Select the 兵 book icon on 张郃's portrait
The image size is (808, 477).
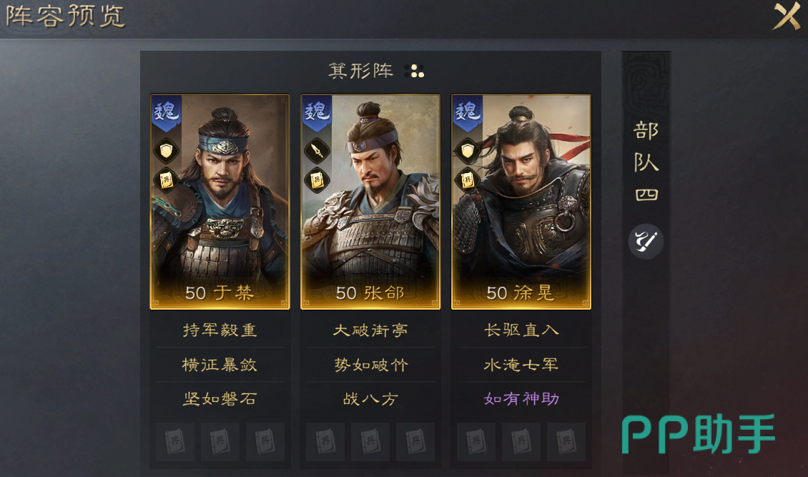(x=316, y=180)
